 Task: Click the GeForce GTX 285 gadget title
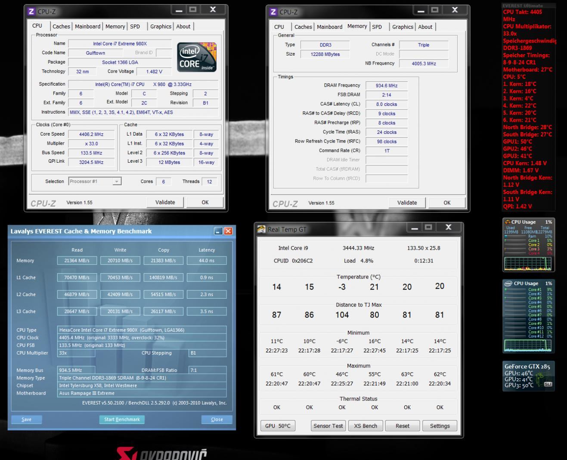527,367
